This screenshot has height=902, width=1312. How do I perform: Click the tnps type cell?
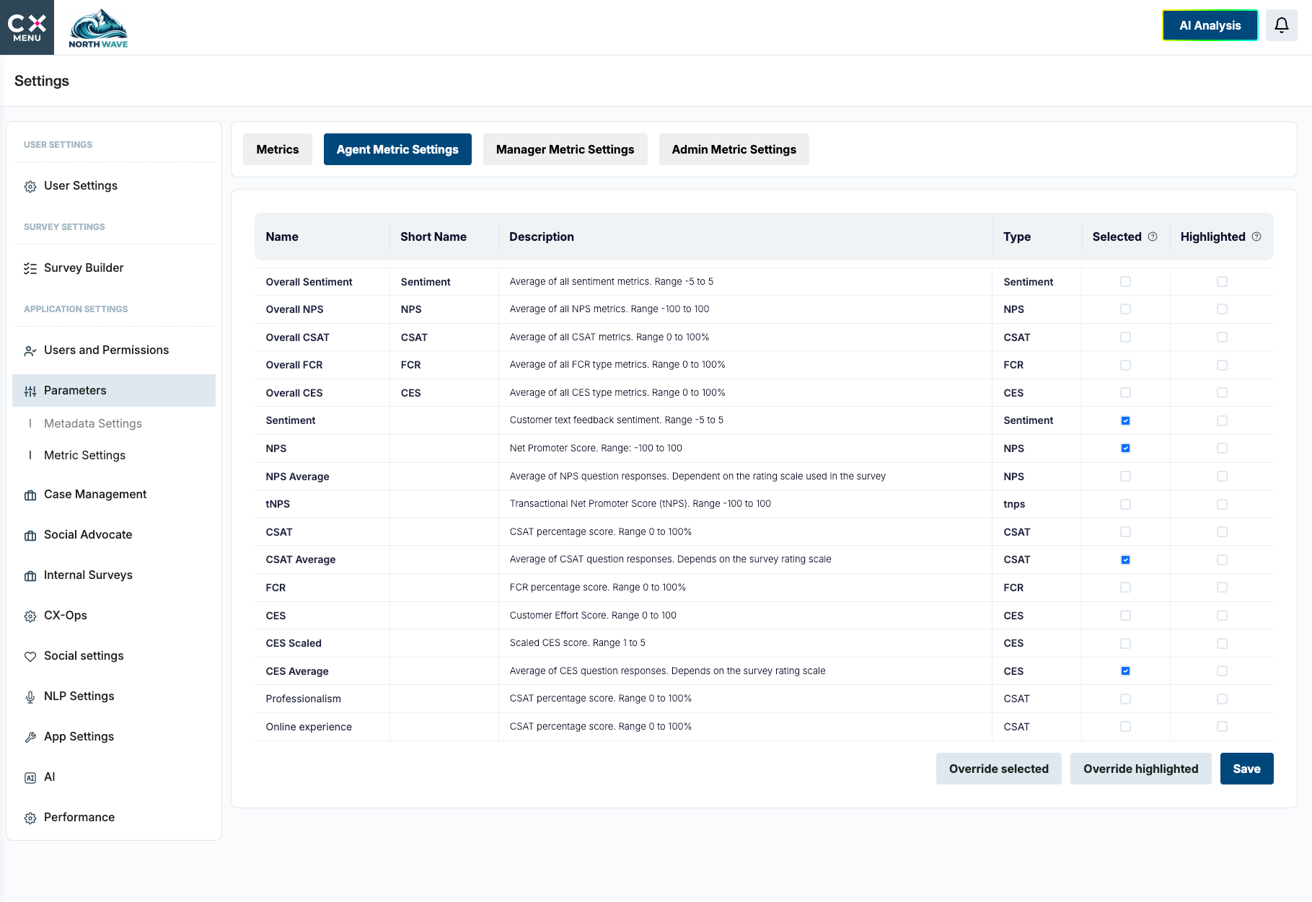tap(1014, 504)
